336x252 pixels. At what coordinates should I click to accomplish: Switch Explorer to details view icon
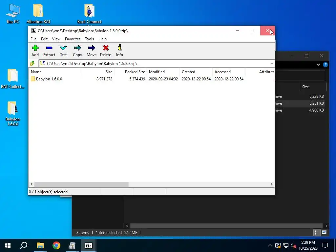coord(316,233)
